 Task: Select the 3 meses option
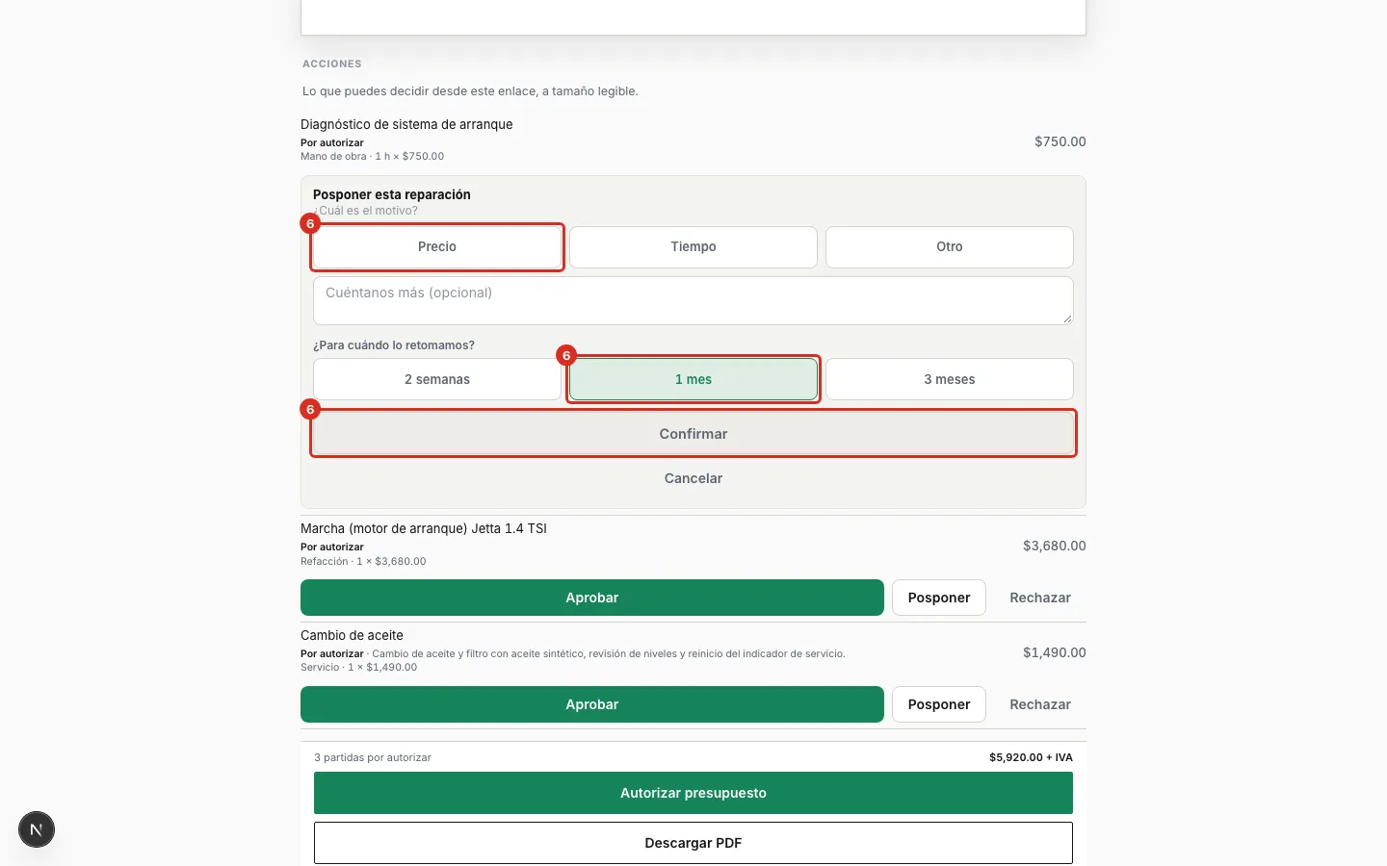point(950,379)
